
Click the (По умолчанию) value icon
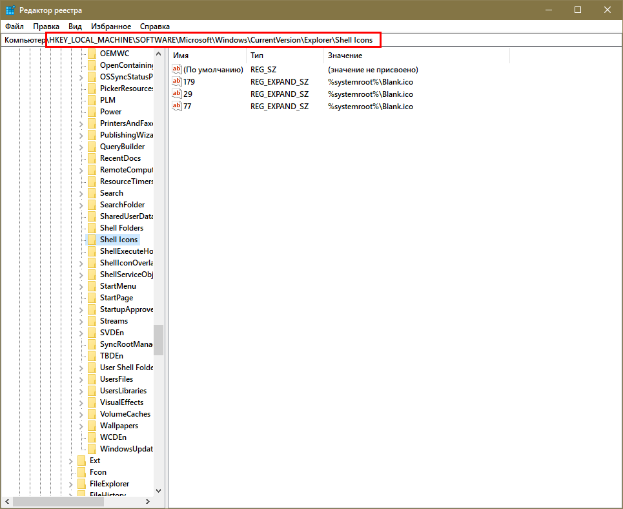tap(178, 70)
